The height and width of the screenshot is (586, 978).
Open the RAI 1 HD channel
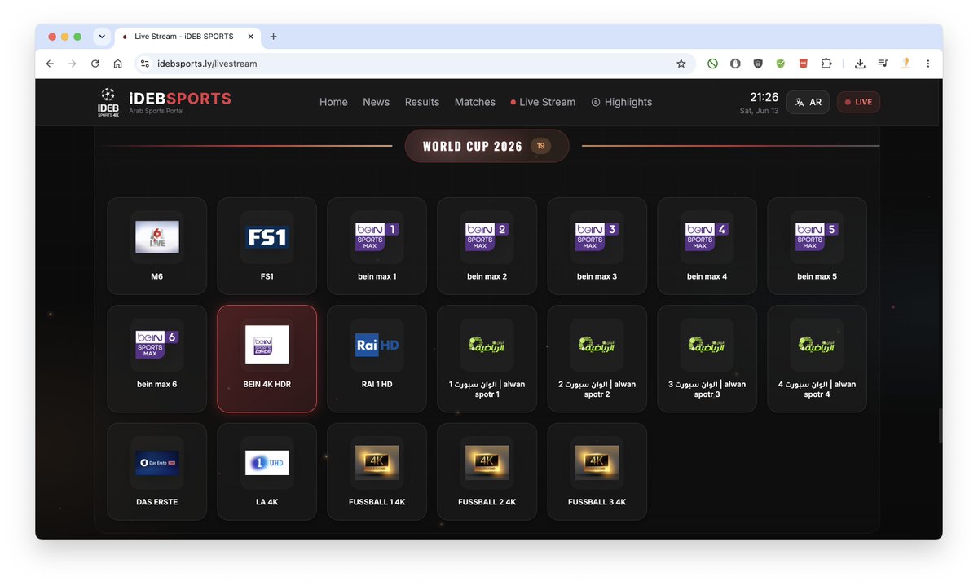point(377,359)
